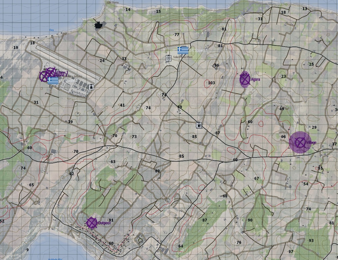This screenshot has height=260, width=338.
Task: Click the Greek flag marker at GR Spawn 2
Action: [x=53, y=80]
